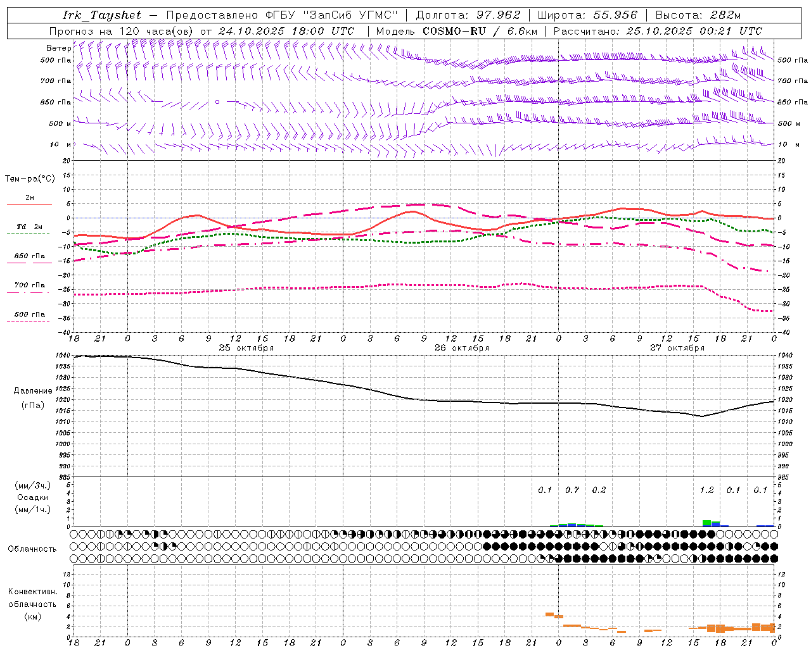811x648 pixels.
Task: Click the "(км)" convective cloud unit label
Action: (32, 616)
